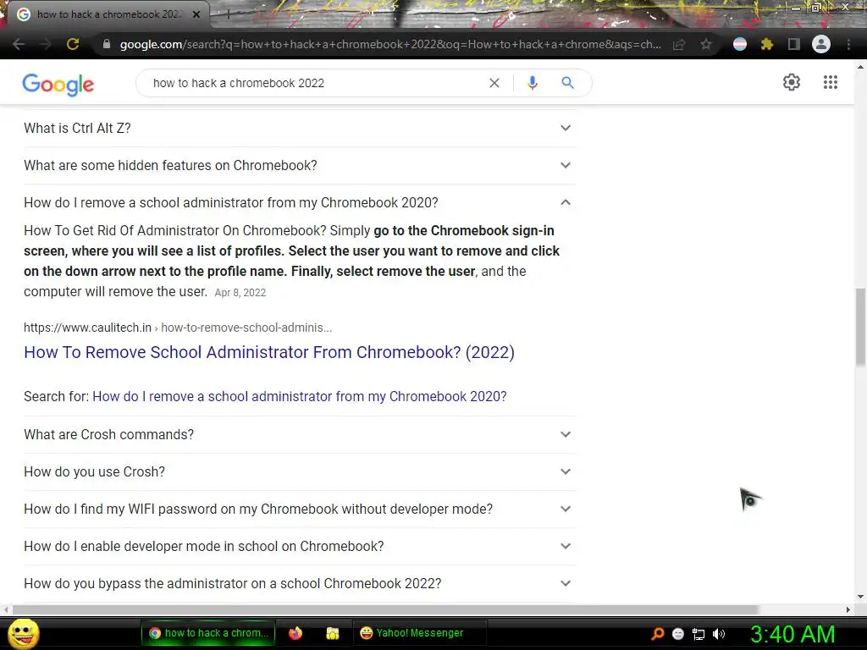Bookmark this page with the star icon
This screenshot has height=650, width=867.
coord(706,44)
